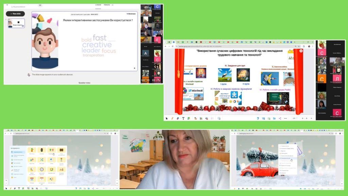The width and height of the screenshot is (348, 196).
Task: Open the Padlet chalkboard image link
Action: click(x=278, y=98)
